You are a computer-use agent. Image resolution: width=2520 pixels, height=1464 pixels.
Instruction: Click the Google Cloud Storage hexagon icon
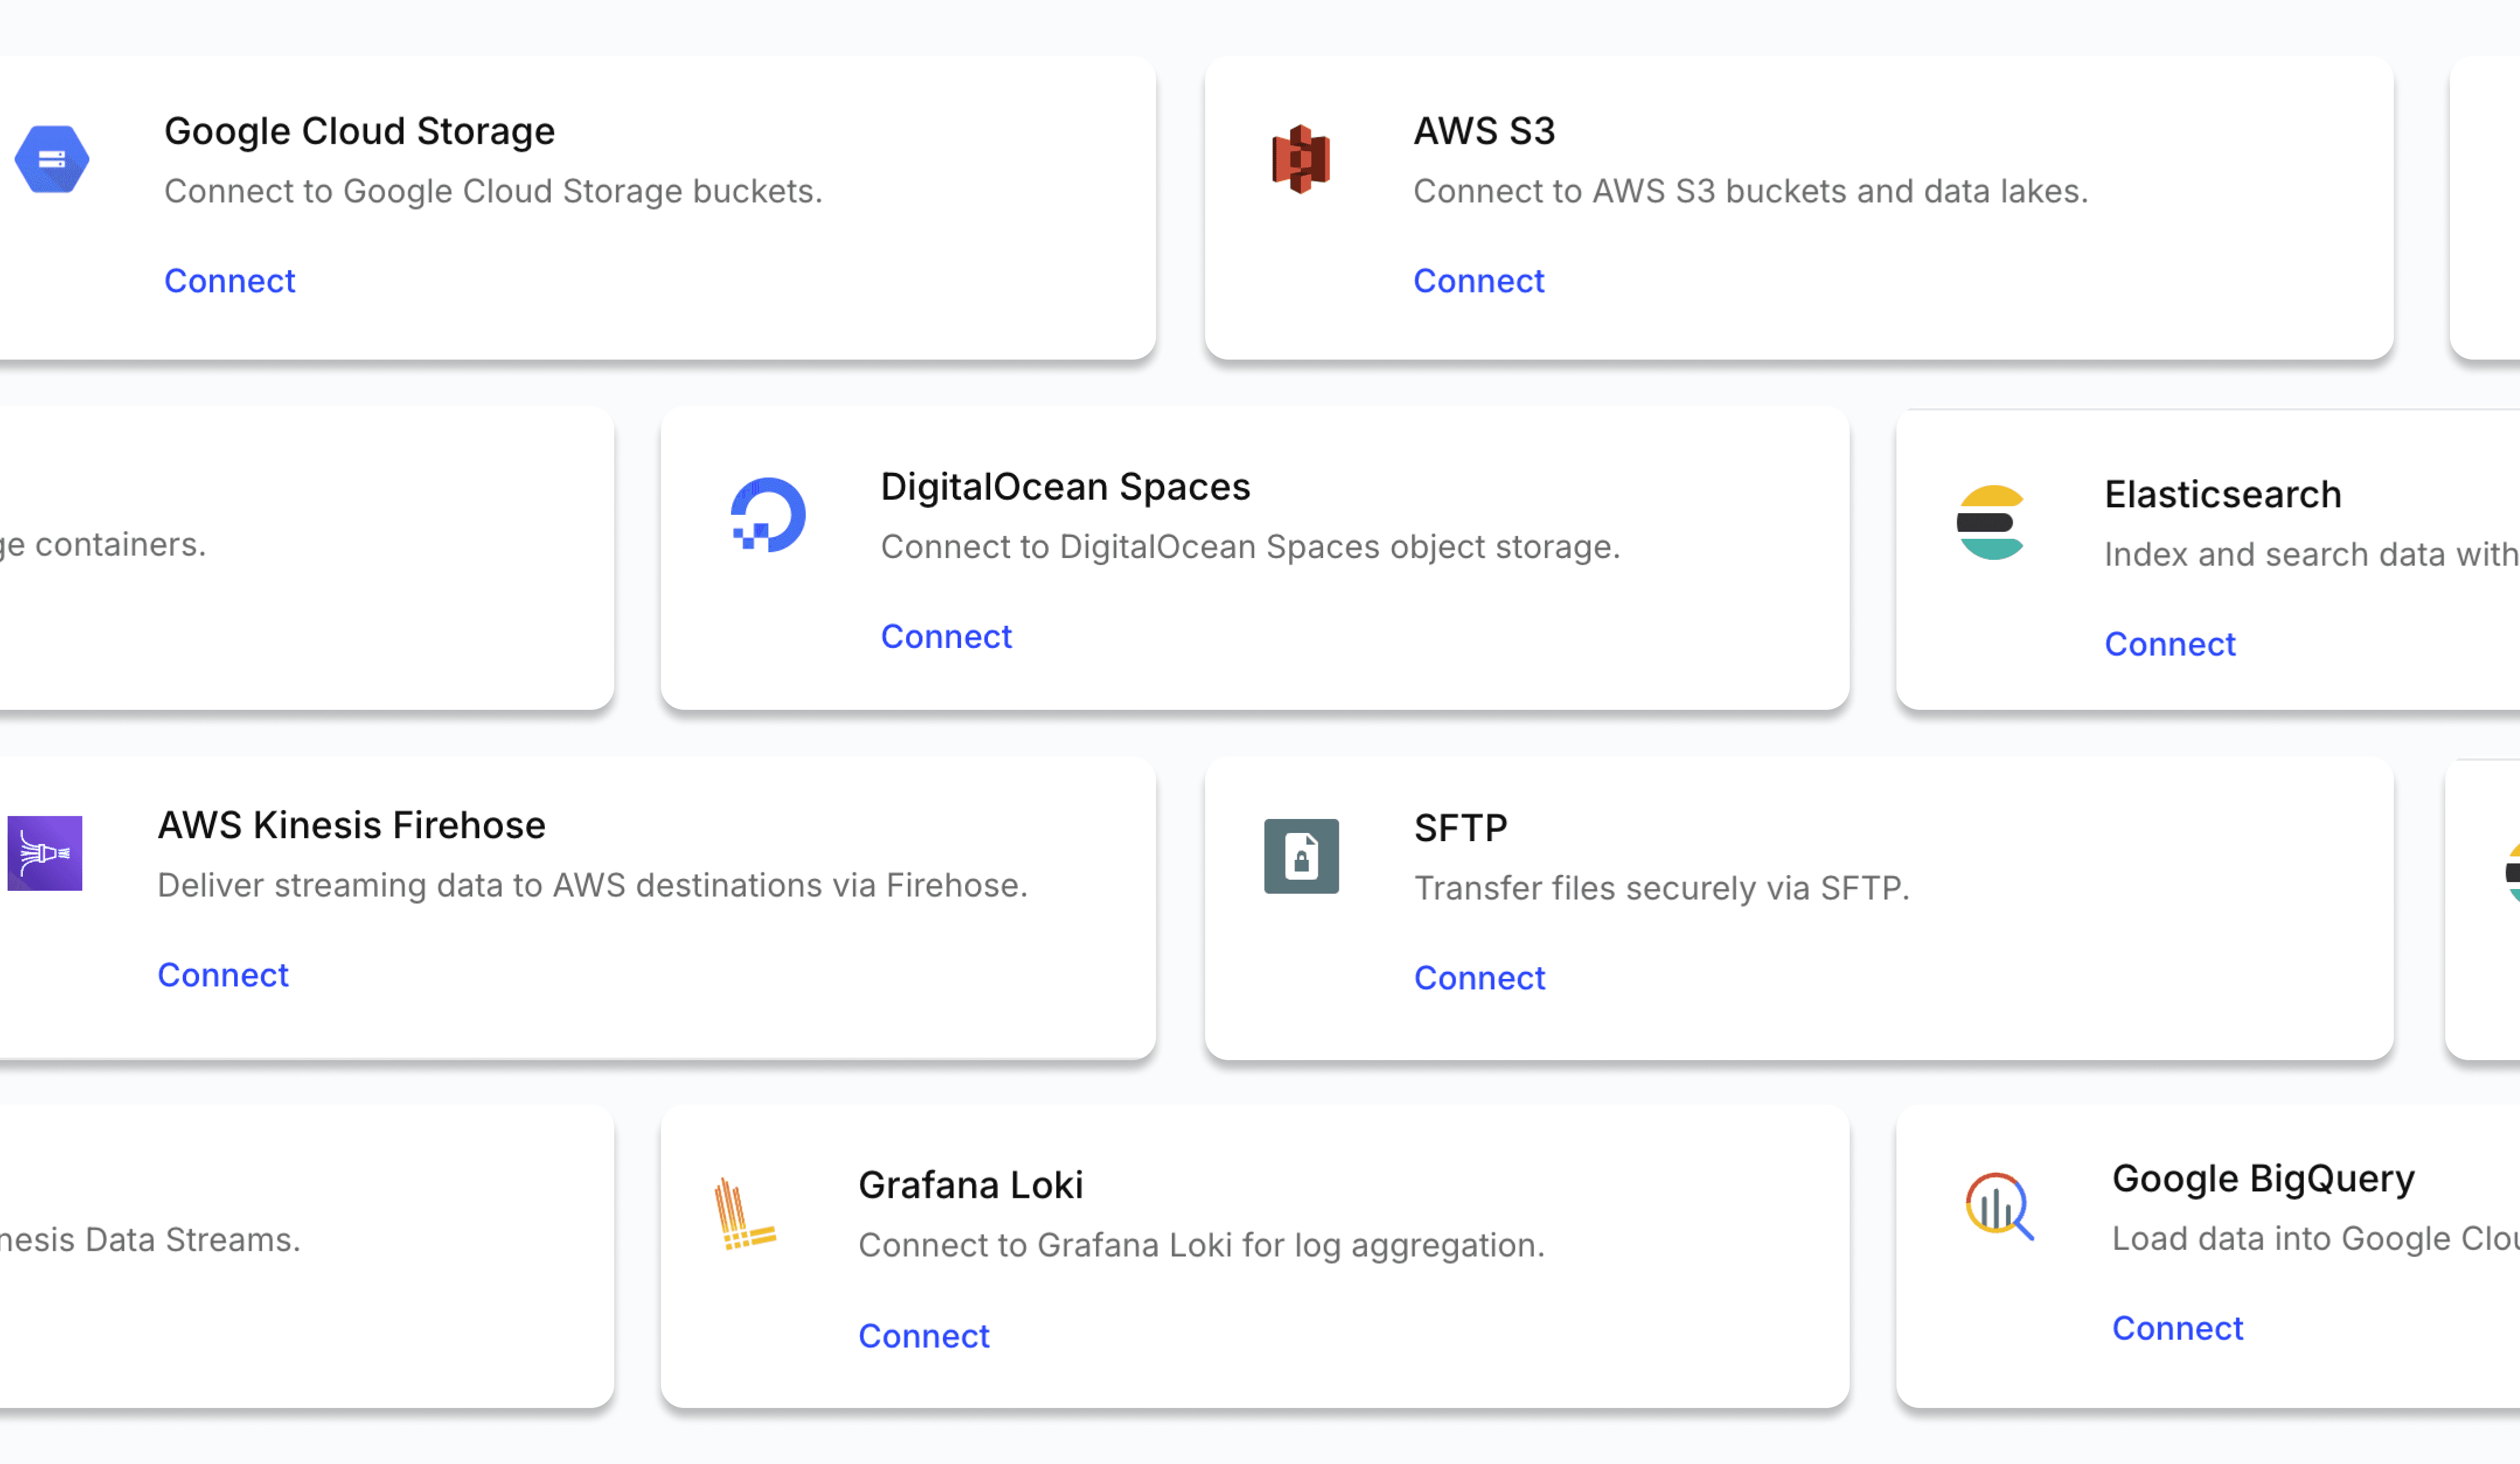[x=52, y=159]
